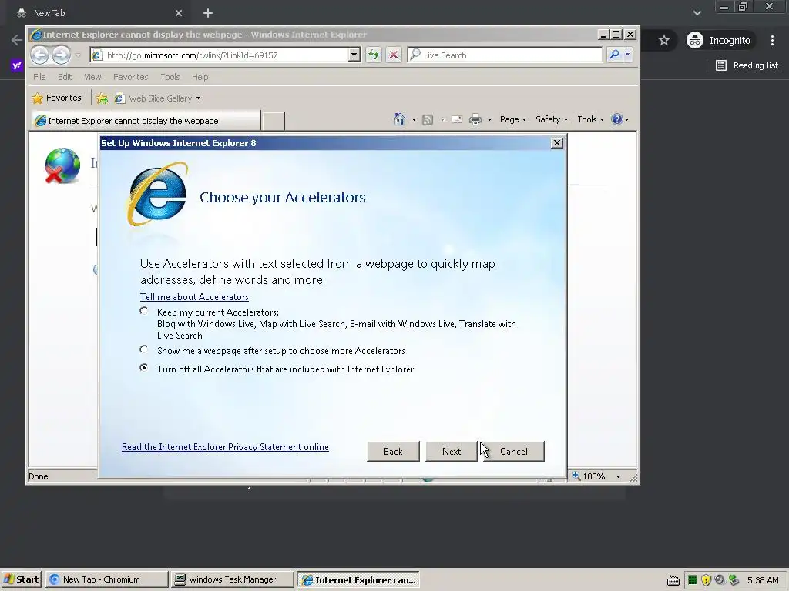Expand the Home button dropdown arrow
The height and width of the screenshot is (591, 789).
[414, 119]
